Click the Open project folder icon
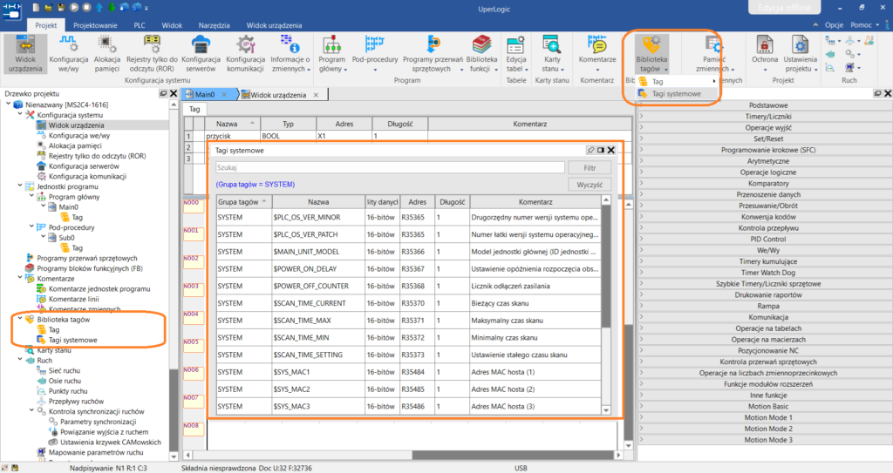The width and height of the screenshot is (893, 473). [x=49, y=8]
